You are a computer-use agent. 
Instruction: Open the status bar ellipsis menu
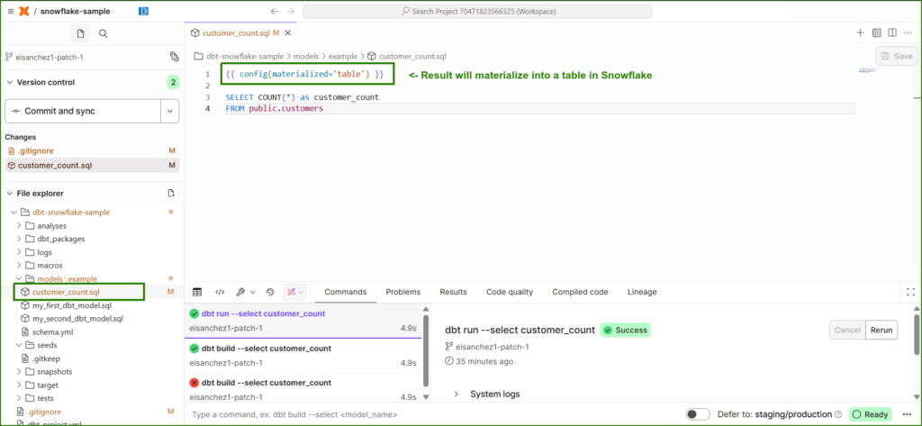(906, 414)
